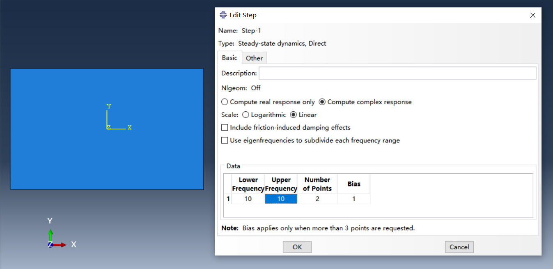Check Use eigenfrequencies to subdivide each frequency range

pyautogui.click(x=225, y=140)
